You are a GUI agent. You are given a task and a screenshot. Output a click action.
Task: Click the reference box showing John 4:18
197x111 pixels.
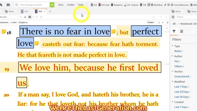[x=9, y=17]
